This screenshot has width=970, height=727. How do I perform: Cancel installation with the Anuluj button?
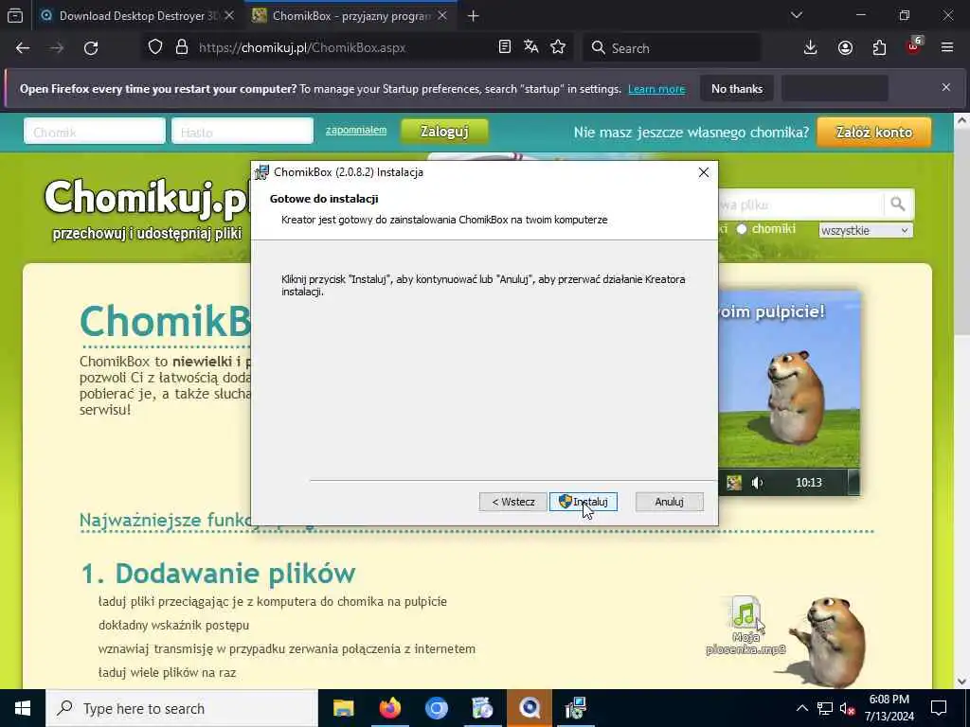[669, 502]
